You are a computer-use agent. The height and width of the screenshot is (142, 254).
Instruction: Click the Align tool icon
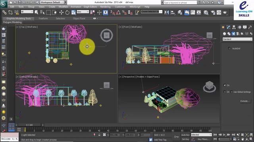click(x=173, y=12)
